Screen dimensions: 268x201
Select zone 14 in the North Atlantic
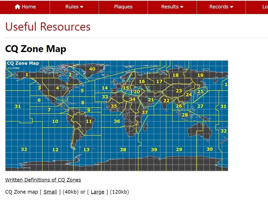coord(105,88)
